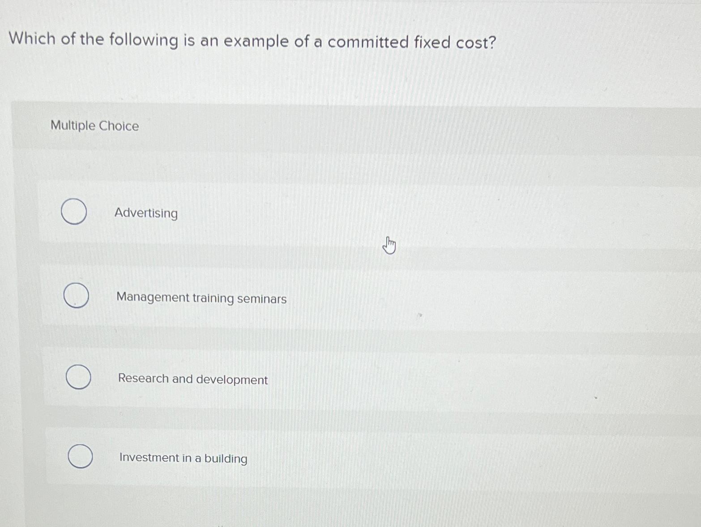Select the Investment in a building radio button
This screenshot has width=701, height=527.
80,456
